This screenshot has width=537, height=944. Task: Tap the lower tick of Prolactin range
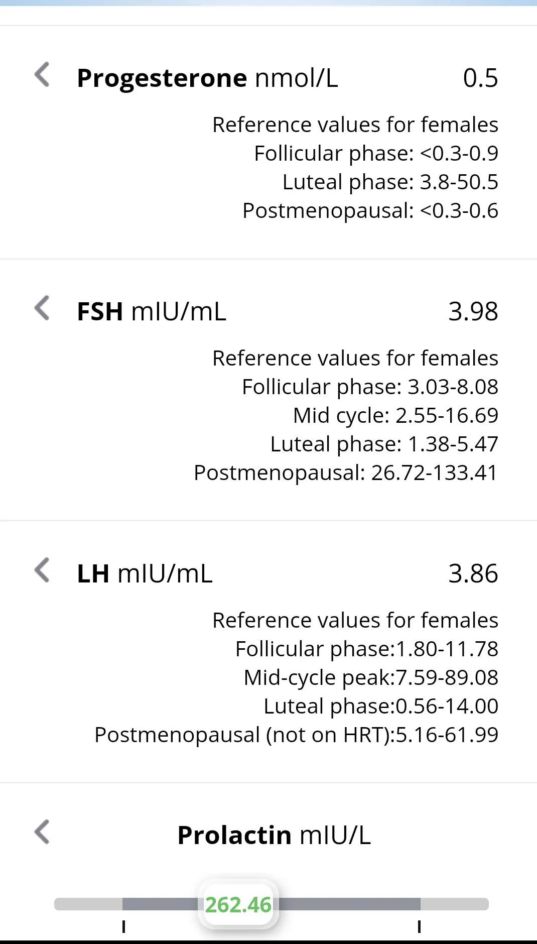pyautogui.click(x=123, y=926)
